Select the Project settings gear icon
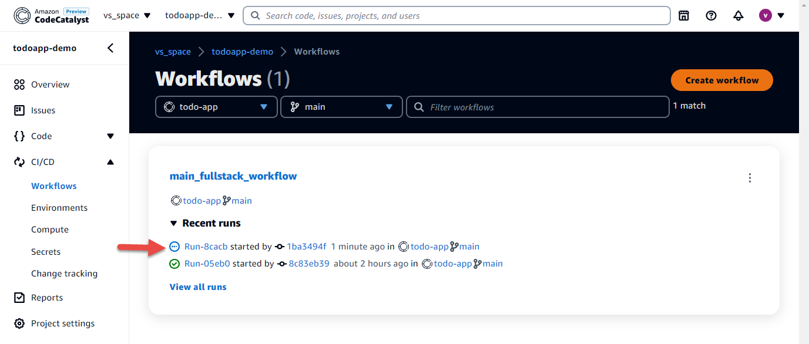 pyautogui.click(x=19, y=323)
